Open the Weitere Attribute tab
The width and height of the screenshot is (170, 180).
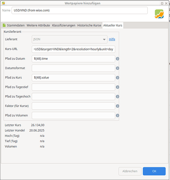point(38,25)
